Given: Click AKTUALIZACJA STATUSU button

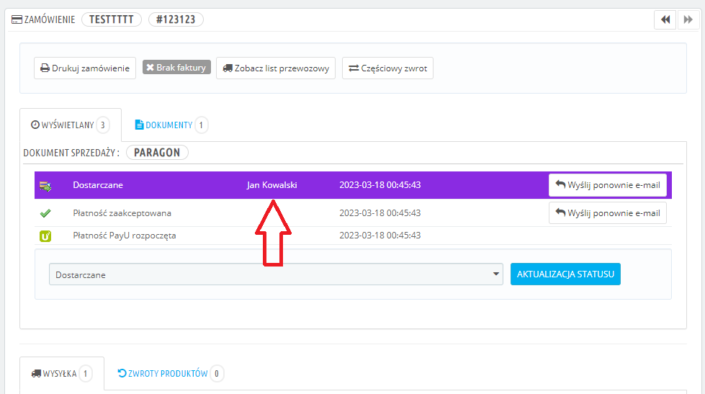Looking at the screenshot, I should pos(565,274).
